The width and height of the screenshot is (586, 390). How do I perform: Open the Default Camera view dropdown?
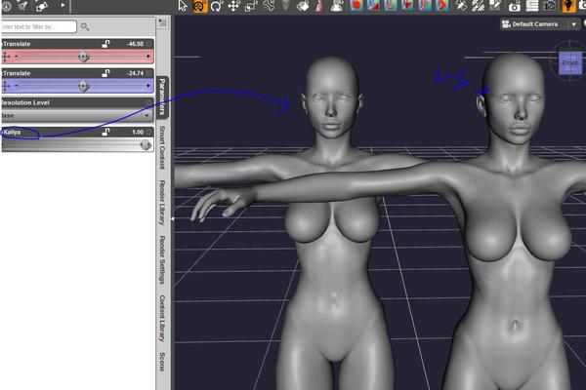(539, 24)
